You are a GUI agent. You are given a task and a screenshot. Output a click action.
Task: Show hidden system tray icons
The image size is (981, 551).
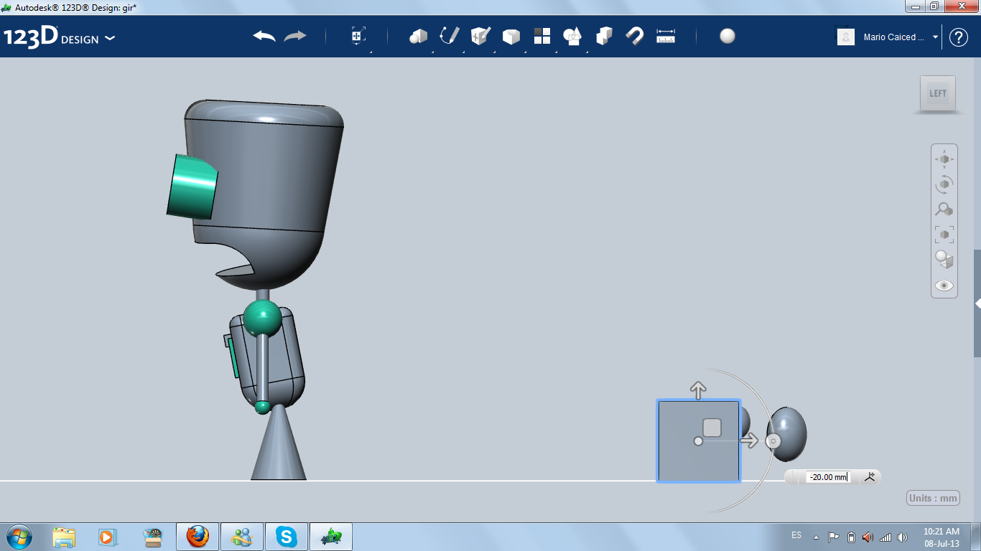click(816, 537)
